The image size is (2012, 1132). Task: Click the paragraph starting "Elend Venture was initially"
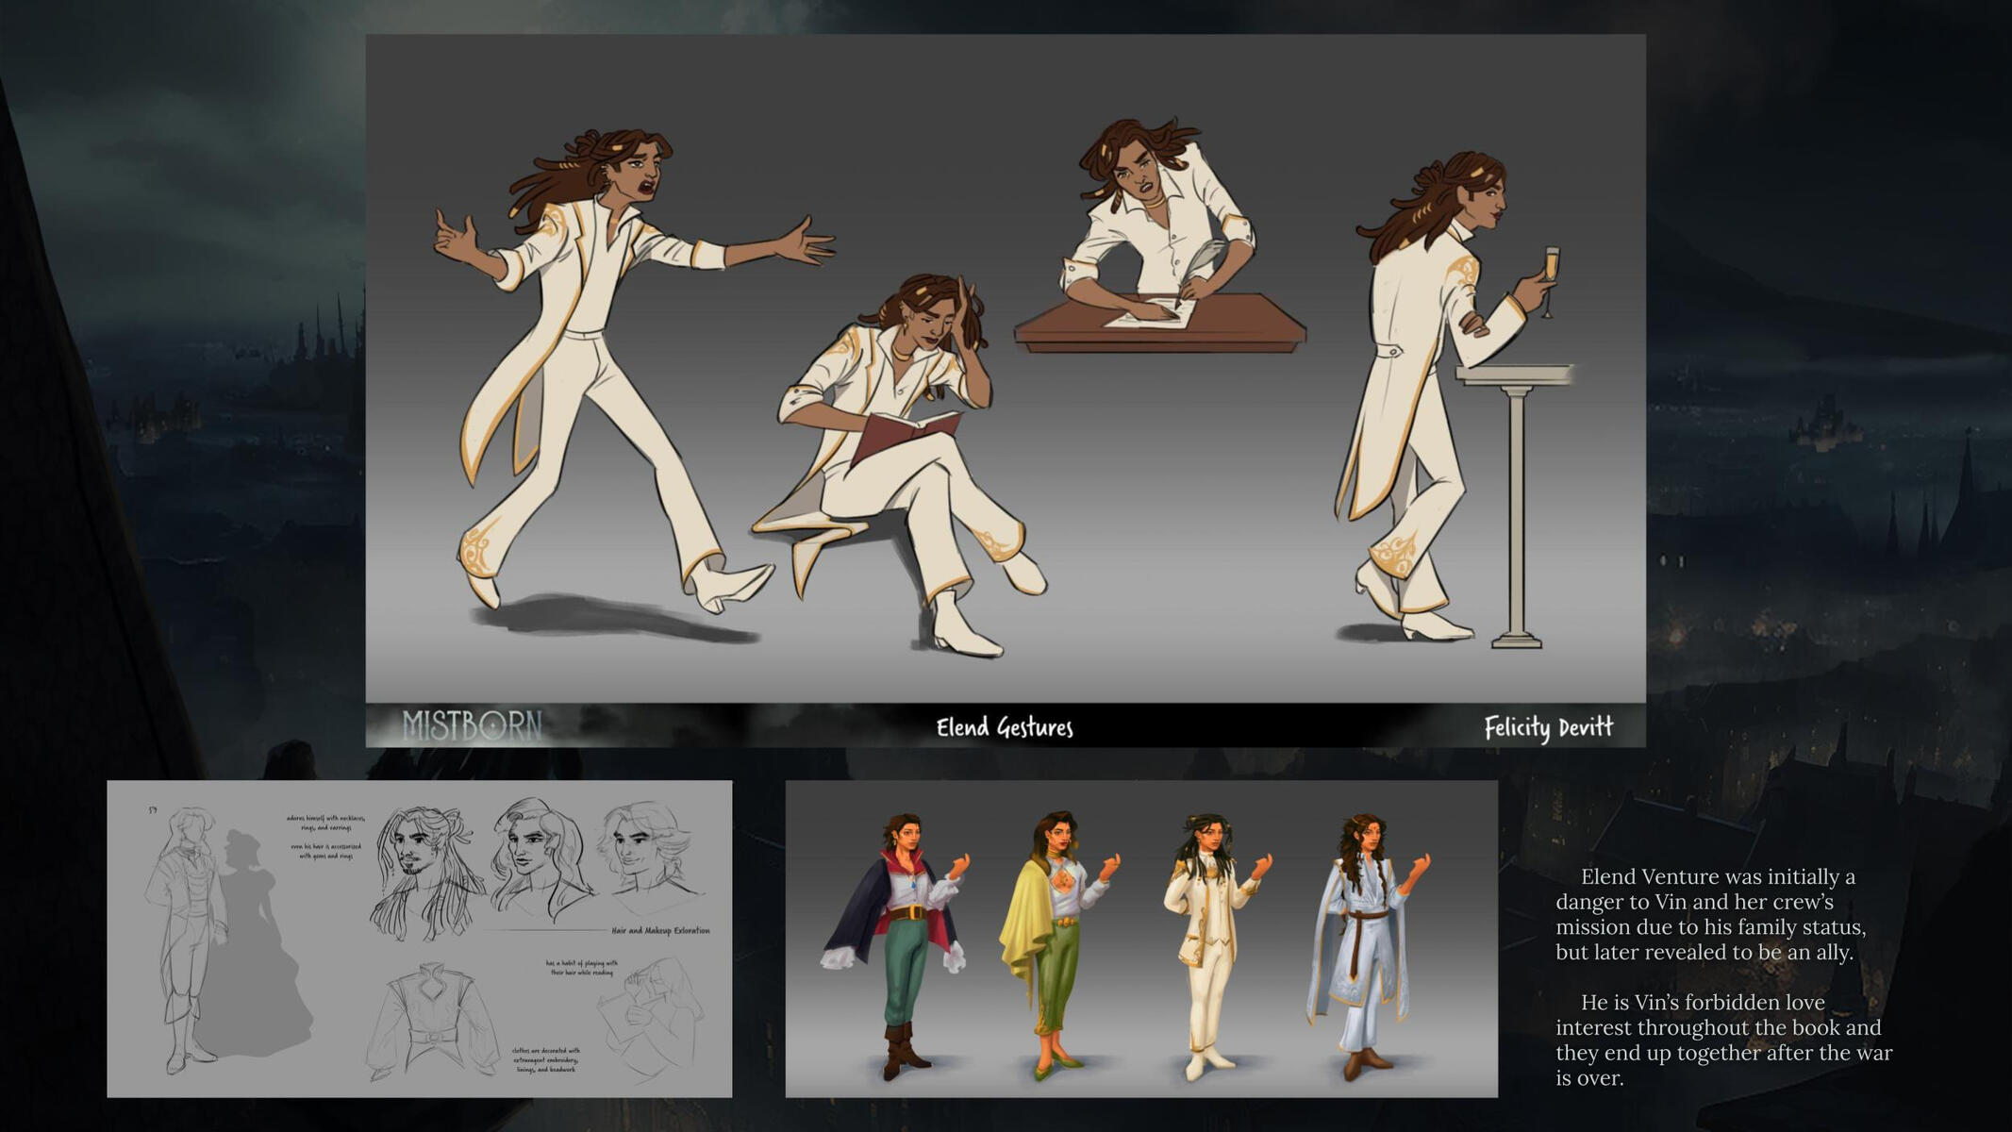pos(1710,914)
